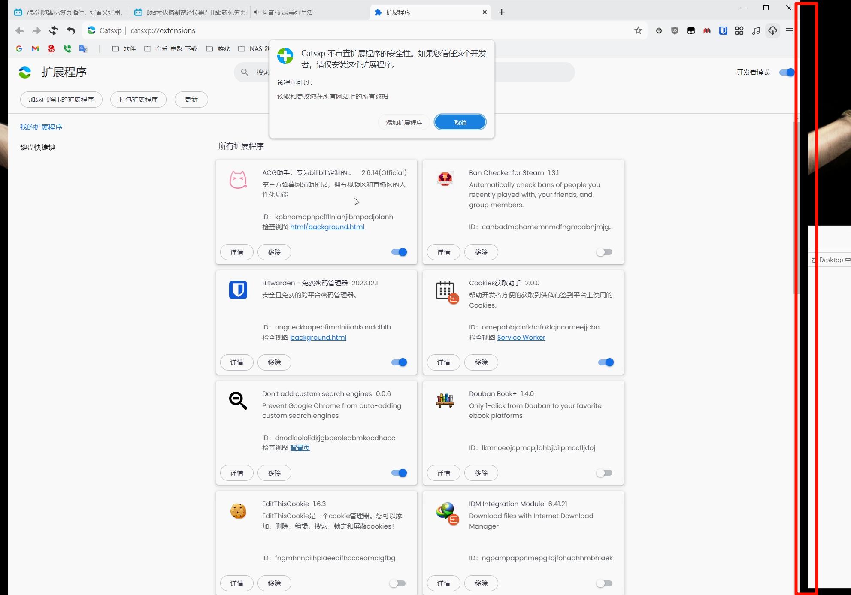Image resolution: width=851 pixels, height=595 pixels.
Task: Open the 软件 bookmarks folder
Action: pyautogui.click(x=124, y=49)
